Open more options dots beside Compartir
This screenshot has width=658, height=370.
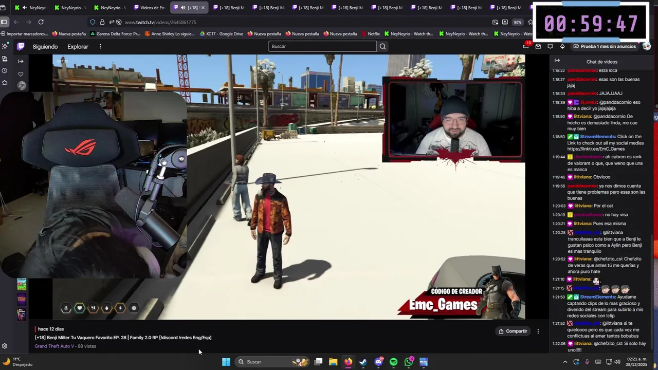(538, 331)
